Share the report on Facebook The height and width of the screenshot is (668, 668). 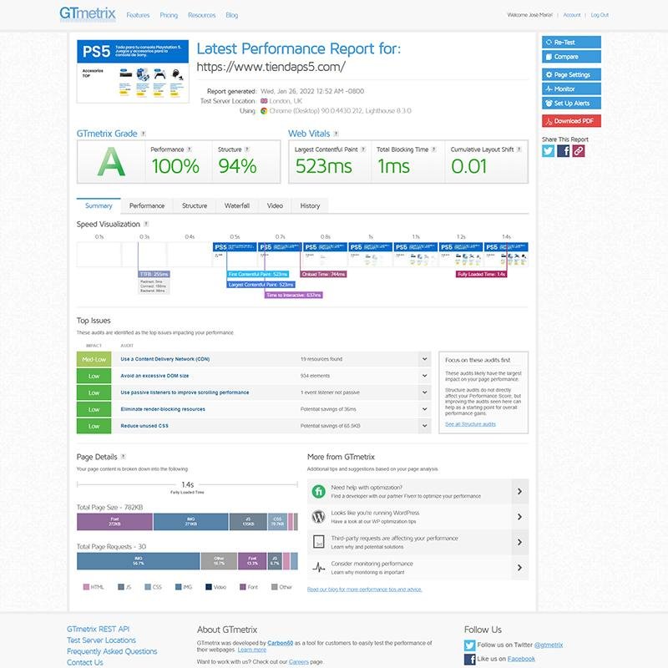coord(563,151)
